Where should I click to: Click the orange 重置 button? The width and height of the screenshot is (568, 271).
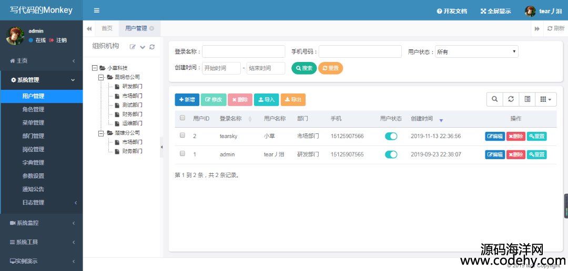click(x=330, y=68)
